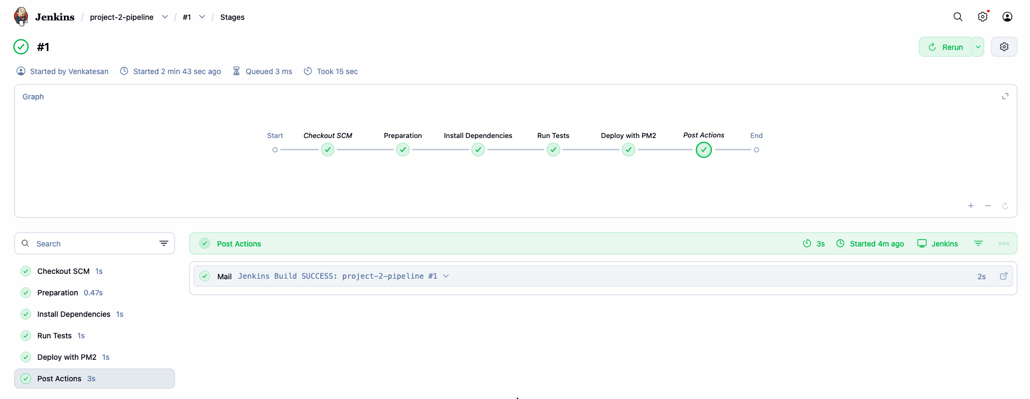Open project-2-pipeline breadcrumb link
Screen dimensions: 1030x399
tap(121, 17)
